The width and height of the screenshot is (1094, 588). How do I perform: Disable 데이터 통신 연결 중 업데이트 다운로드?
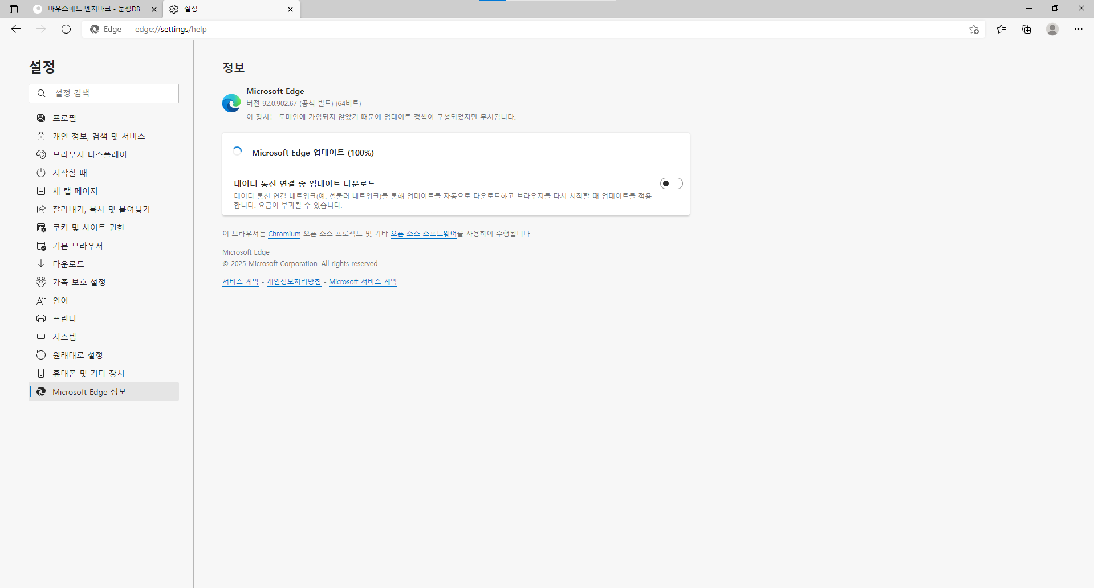pos(671,183)
